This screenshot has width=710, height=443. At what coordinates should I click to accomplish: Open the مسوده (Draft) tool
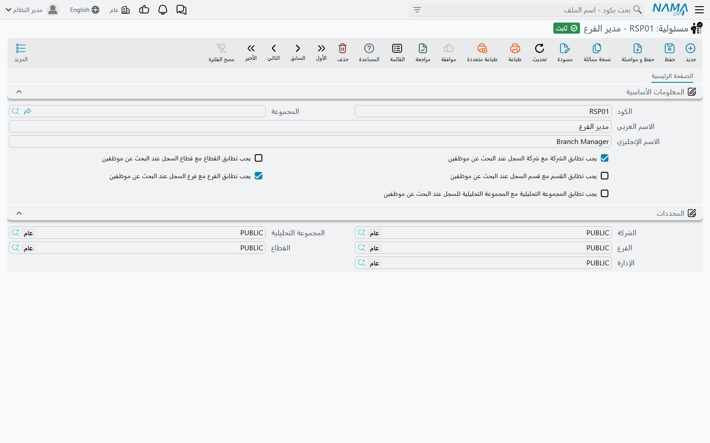pyautogui.click(x=565, y=52)
